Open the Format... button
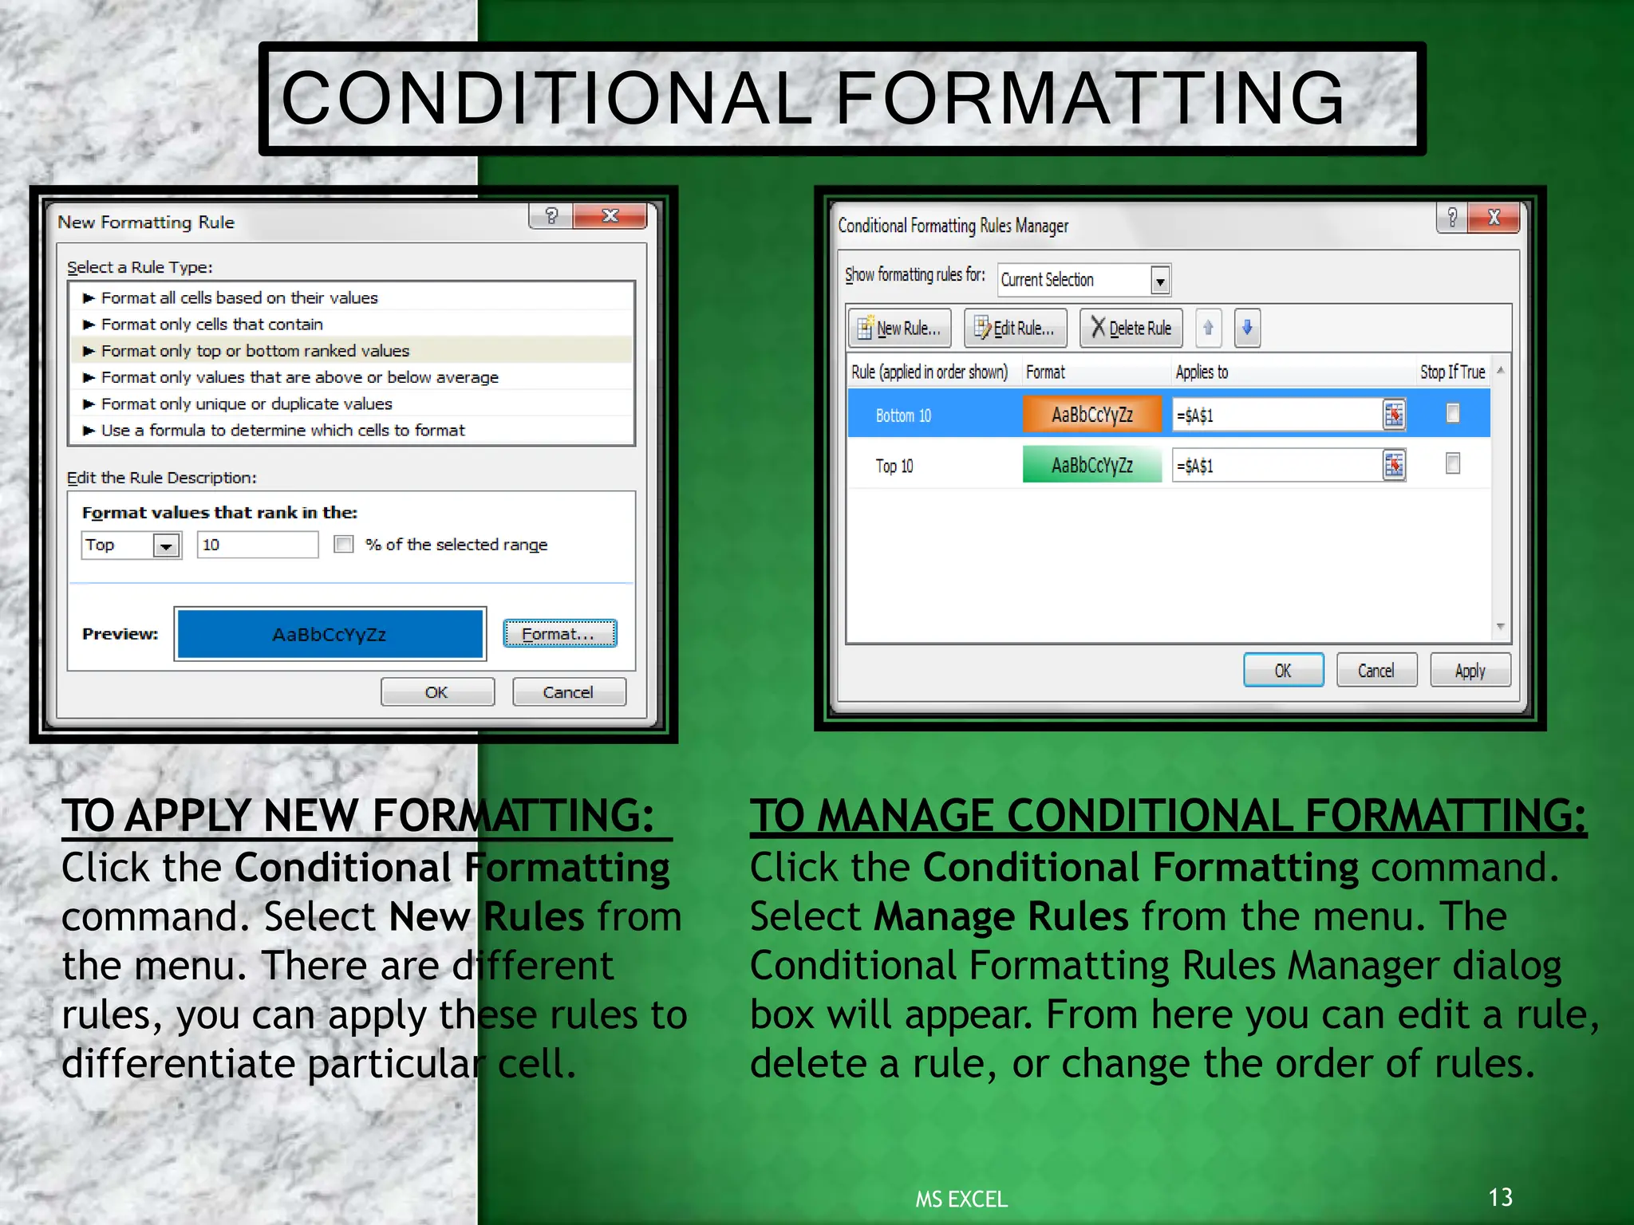The height and width of the screenshot is (1225, 1634). point(560,633)
